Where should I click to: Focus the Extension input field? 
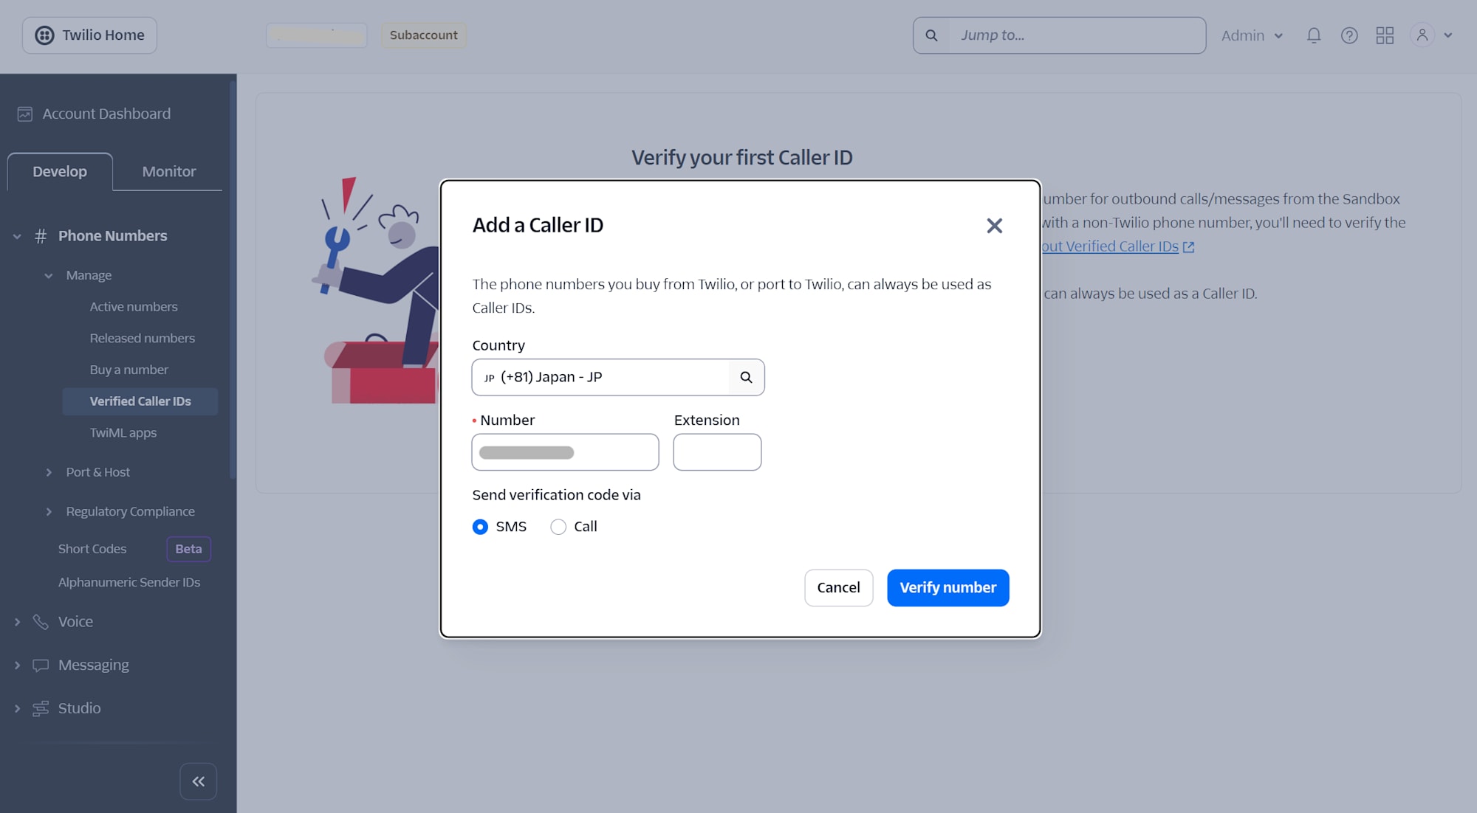(717, 452)
